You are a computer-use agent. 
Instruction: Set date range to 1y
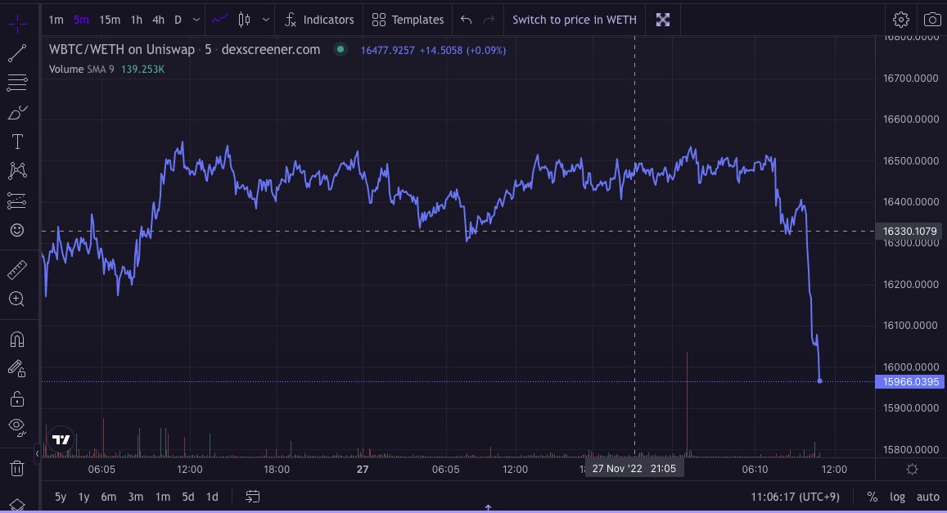[x=83, y=497]
